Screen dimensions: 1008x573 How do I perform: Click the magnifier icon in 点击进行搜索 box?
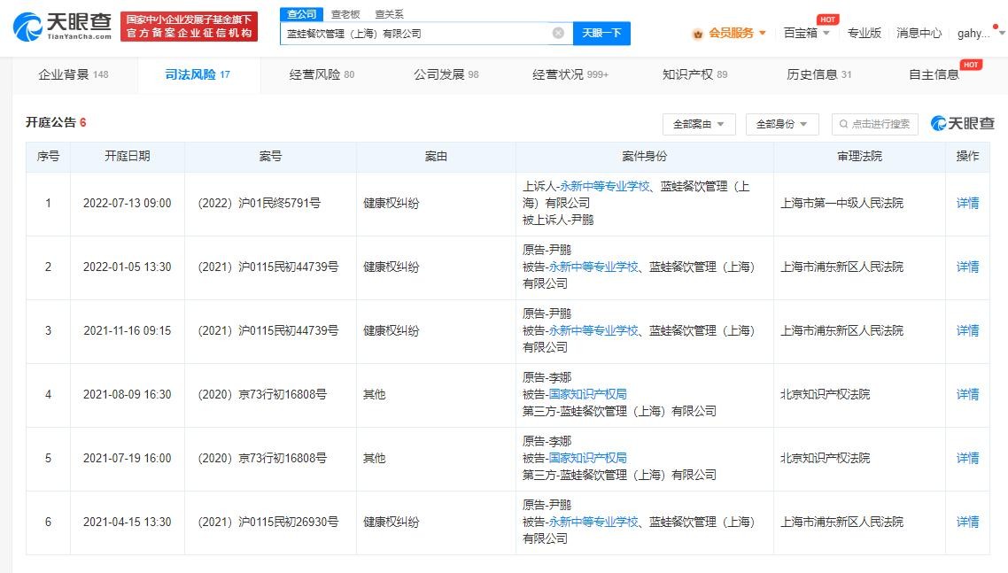click(843, 124)
